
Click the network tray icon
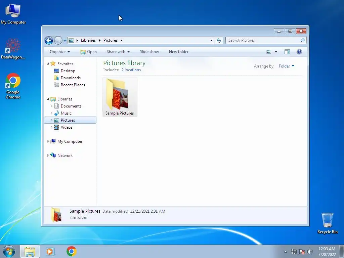pyautogui.click(x=294, y=252)
